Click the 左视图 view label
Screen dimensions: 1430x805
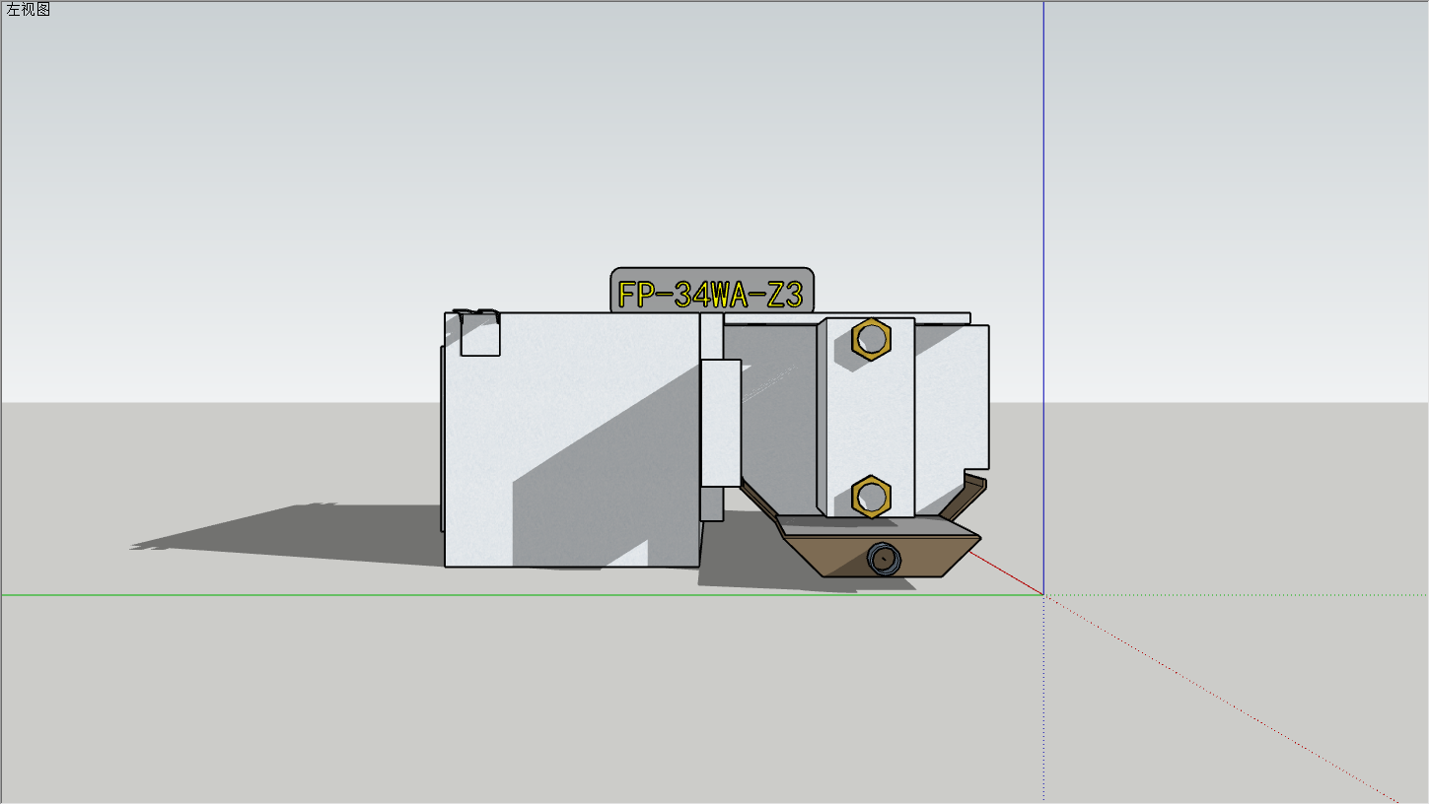coord(29,10)
